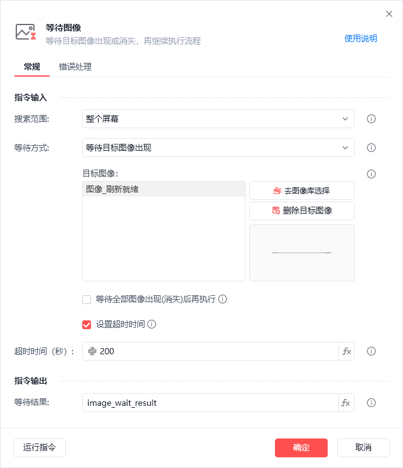403x468 pixels.
Task: Click the info icon next to 设置超时时间
Action: pyautogui.click(x=151, y=325)
